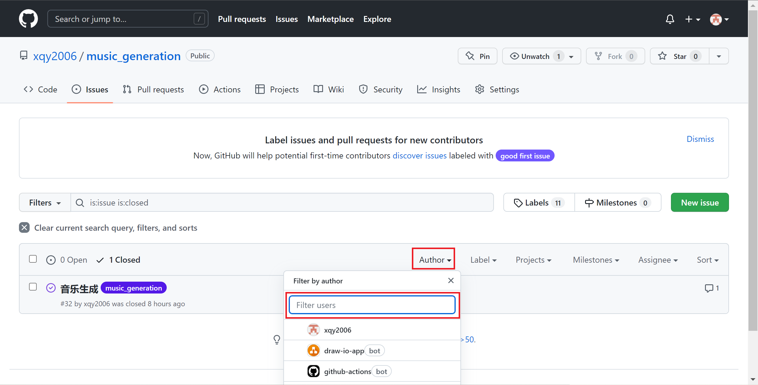Image resolution: width=758 pixels, height=385 pixels.
Task: Click the Security shield icon
Action: coord(363,89)
